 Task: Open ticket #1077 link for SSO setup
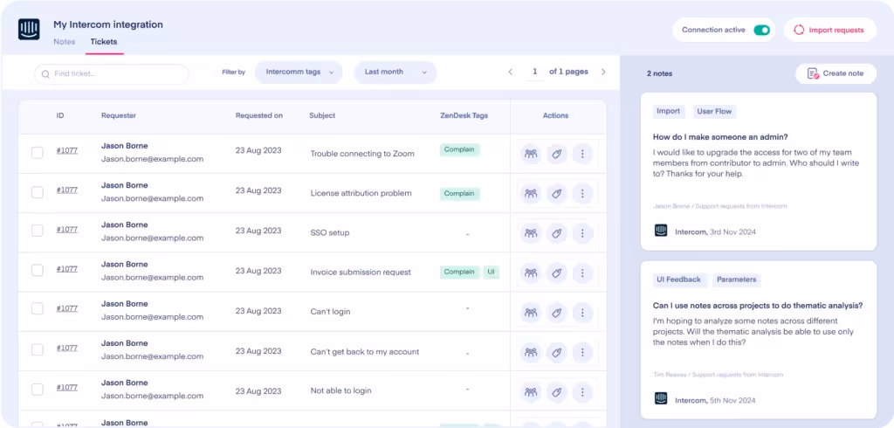pyautogui.click(x=66, y=230)
